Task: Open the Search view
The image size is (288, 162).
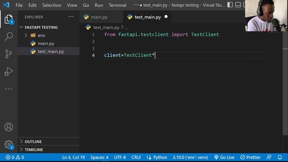Action: pos(9,36)
